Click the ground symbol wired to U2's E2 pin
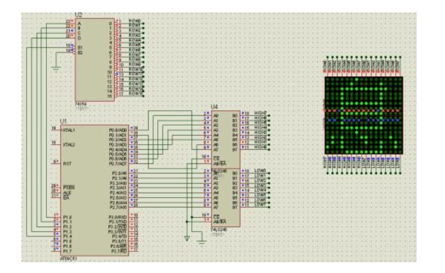This screenshot has height=273, width=445. pos(56,69)
